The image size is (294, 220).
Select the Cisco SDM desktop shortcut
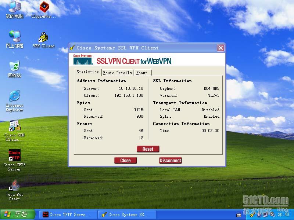[x=15, y=131]
